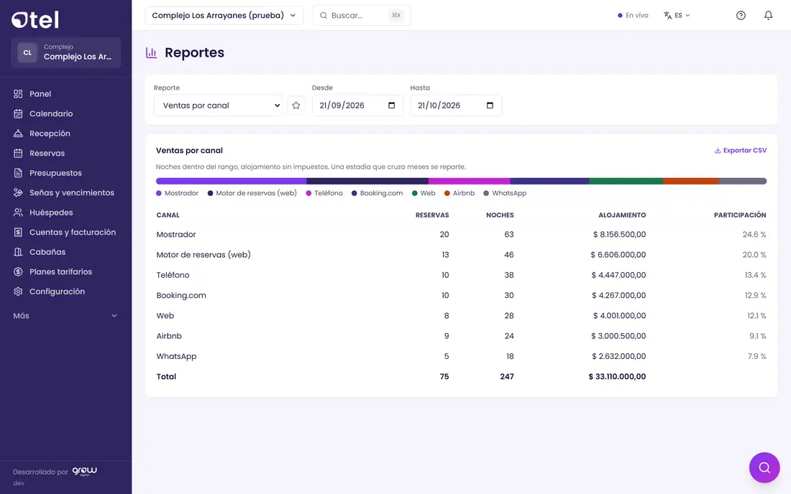
Task: Open calendar picker in Hasta date field
Action: [x=490, y=106]
